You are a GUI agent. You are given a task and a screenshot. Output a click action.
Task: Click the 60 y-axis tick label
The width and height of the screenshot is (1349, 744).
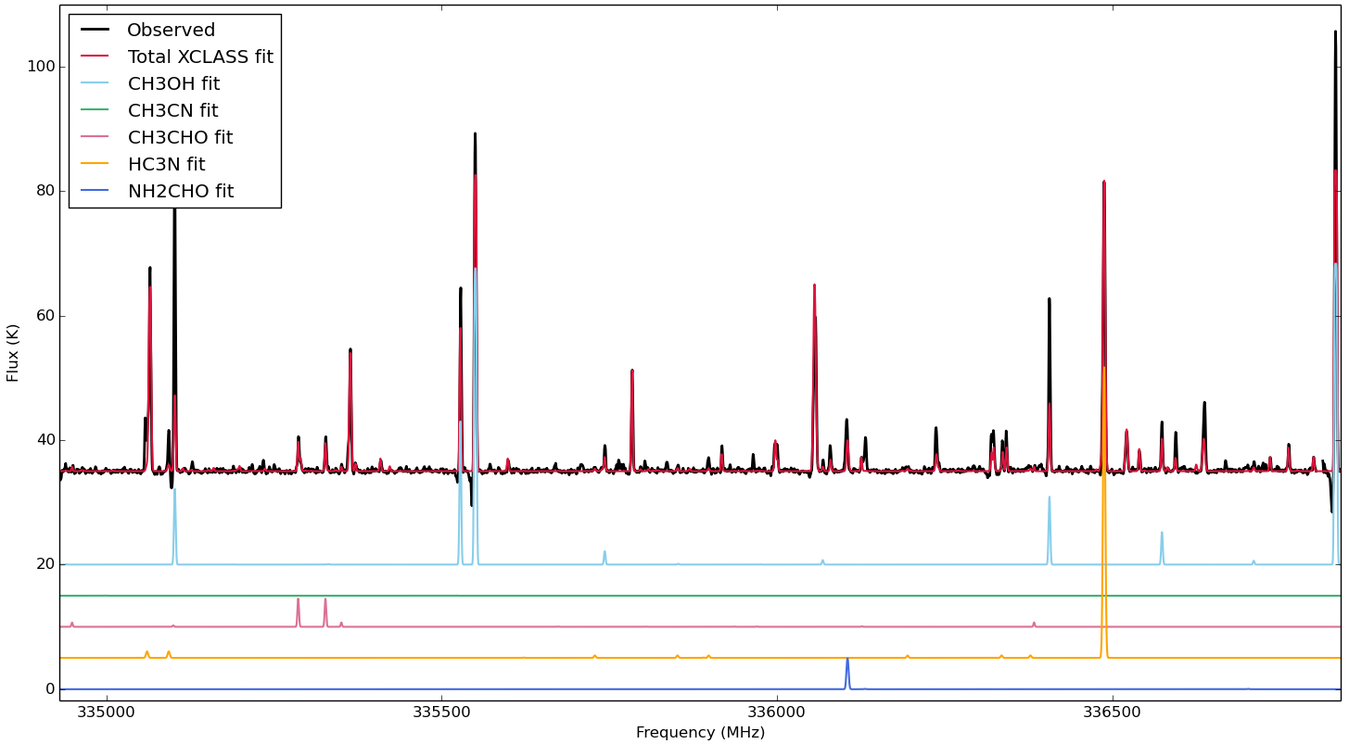point(45,315)
